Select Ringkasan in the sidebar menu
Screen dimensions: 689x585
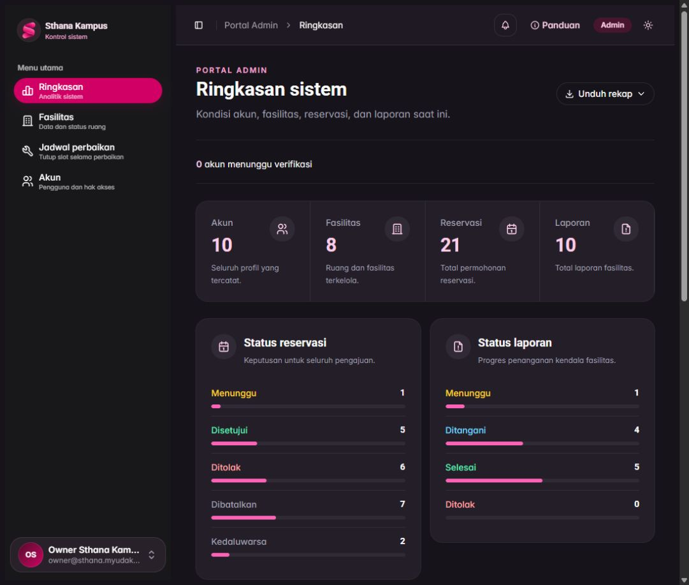coord(88,91)
